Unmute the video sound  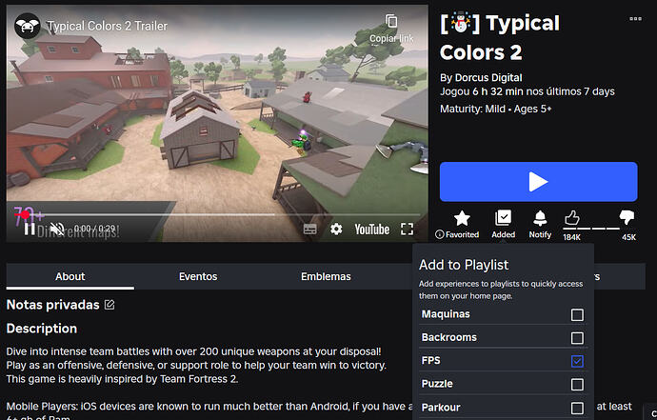pyautogui.click(x=57, y=229)
